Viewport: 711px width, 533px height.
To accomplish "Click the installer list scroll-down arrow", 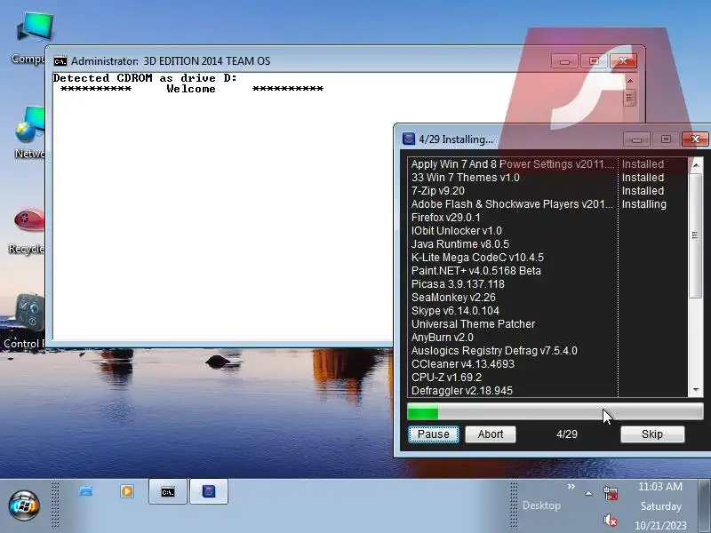I will [x=696, y=390].
